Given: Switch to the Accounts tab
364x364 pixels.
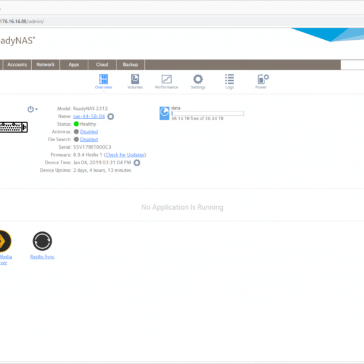Looking at the screenshot, I should pos(17,65).
